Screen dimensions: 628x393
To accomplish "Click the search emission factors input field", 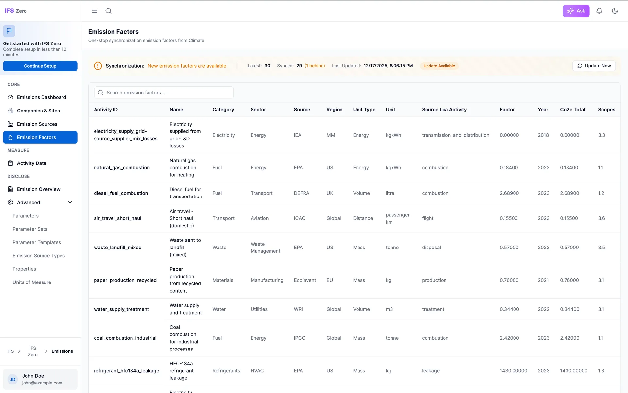I will tap(164, 93).
